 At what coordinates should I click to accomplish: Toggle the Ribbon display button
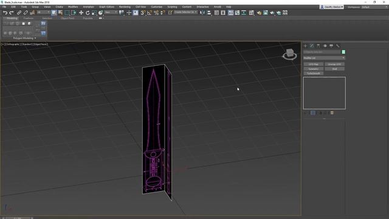231,13
